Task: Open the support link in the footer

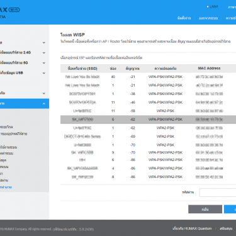Action: [226, 228]
